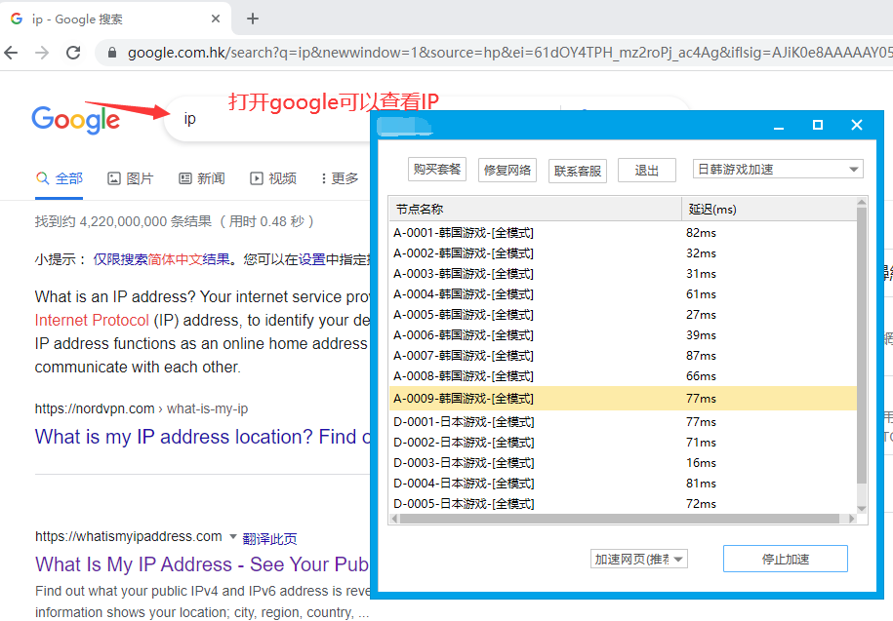Sort by 延迟(ms) column header
Image resolution: width=893 pixels, height=621 pixels.
point(769,210)
